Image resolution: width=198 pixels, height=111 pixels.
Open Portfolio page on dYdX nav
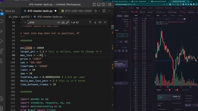pos(131,8)
